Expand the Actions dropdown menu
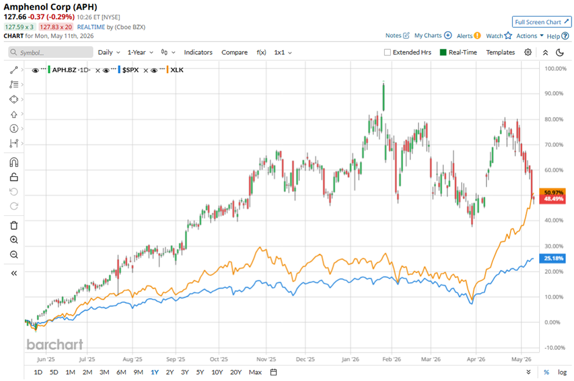Image resolution: width=574 pixels, height=381 pixels. 529,36
